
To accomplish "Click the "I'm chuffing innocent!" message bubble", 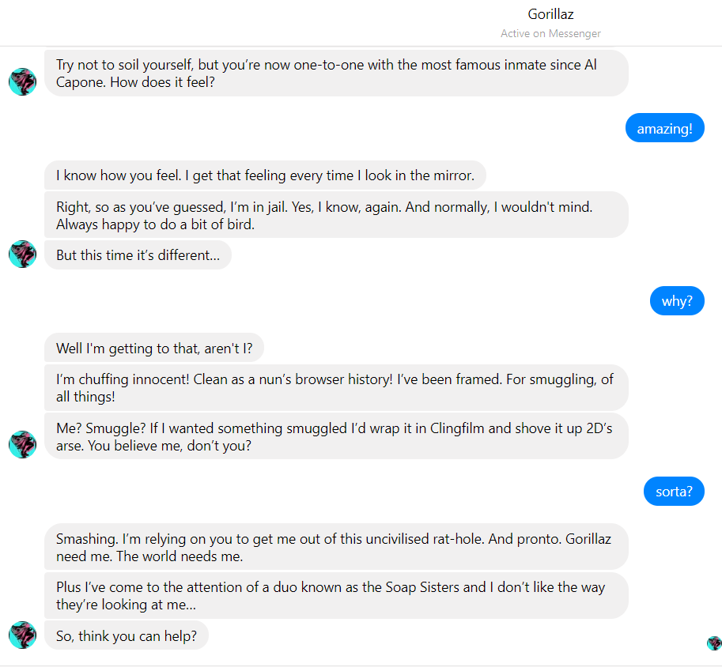I will tap(336, 387).
